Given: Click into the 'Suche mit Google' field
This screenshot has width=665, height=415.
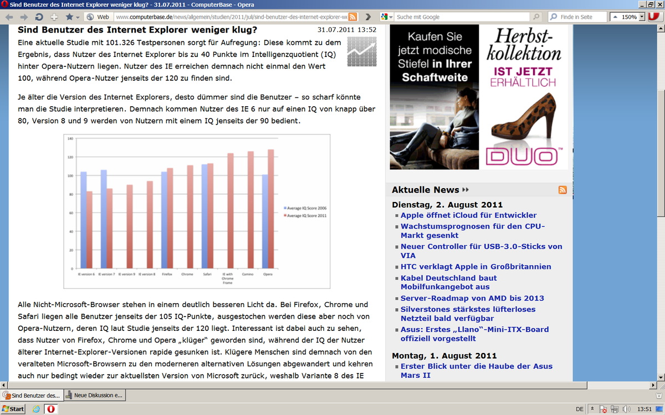Looking at the screenshot, I should click(x=462, y=17).
